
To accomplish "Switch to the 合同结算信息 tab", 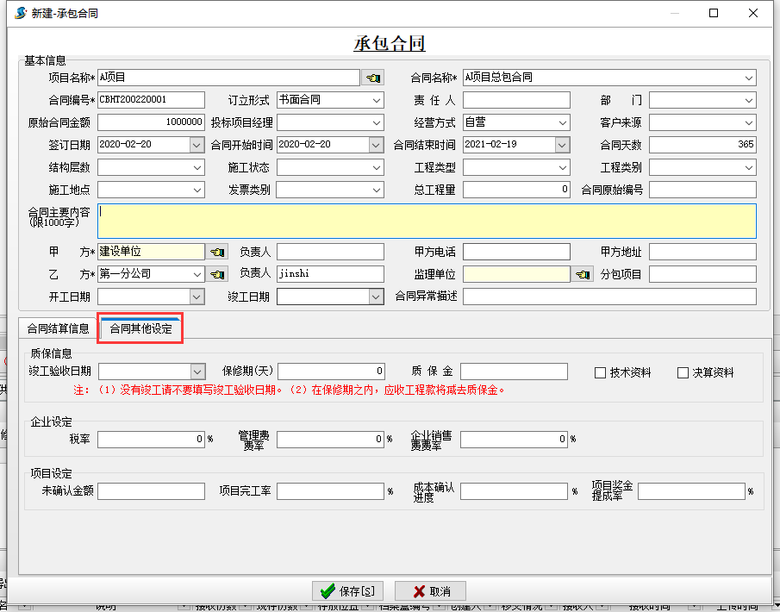I will click(58, 328).
